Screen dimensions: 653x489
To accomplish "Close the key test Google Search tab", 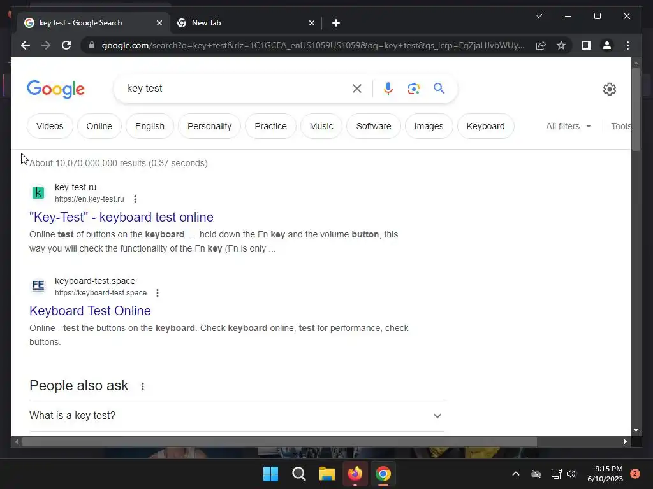I will pos(159,23).
